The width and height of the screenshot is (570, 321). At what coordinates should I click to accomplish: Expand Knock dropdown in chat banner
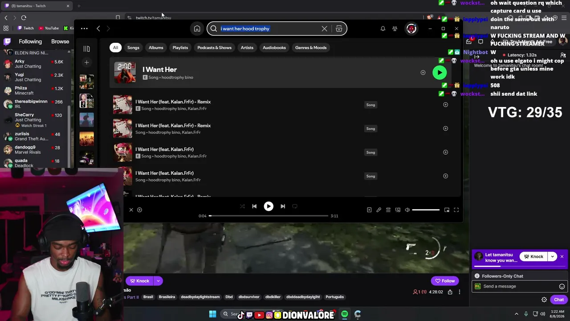pyautogui.click(x=553, y=257)
